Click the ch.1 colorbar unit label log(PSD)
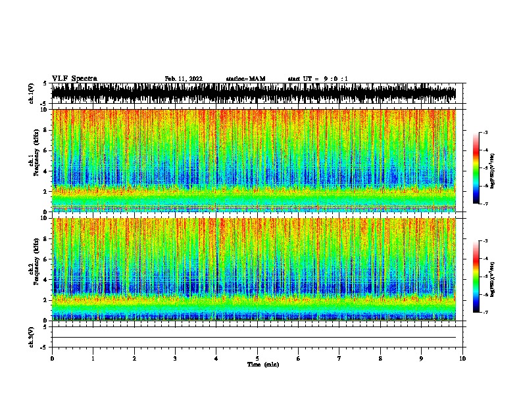 pos(493,171)
